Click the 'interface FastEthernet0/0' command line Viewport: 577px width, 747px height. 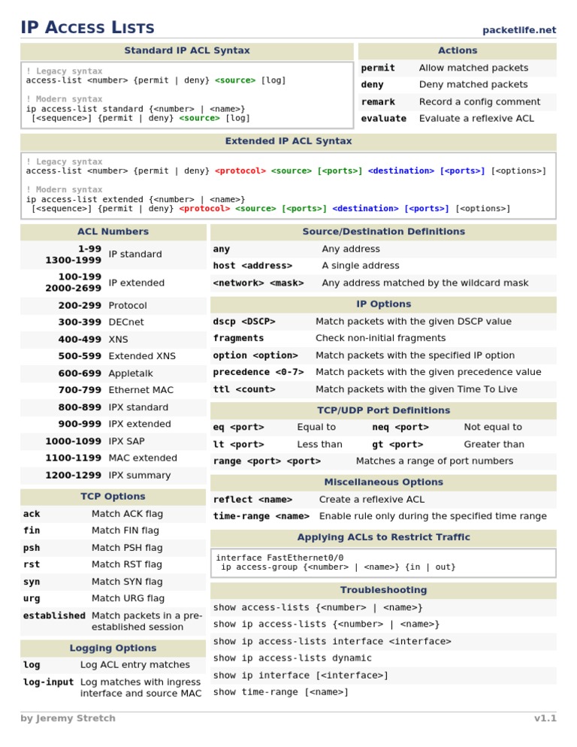pos(279,558)
